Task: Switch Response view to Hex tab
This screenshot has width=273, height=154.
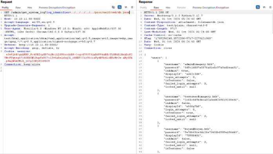Action: (168, 8)
